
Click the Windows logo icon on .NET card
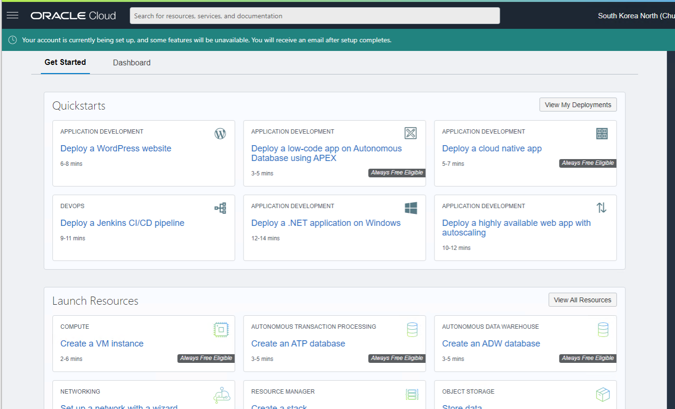411,208
